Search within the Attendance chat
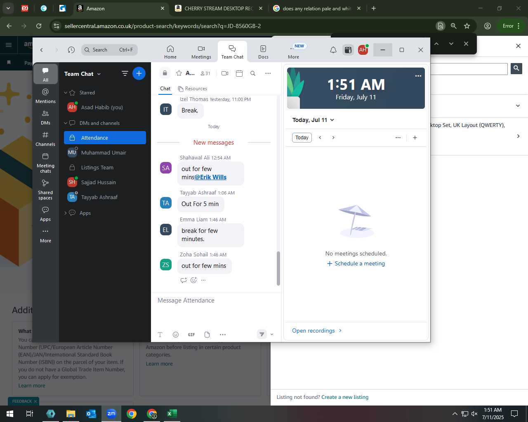528x422 pixels. pyautogui.click(x=253, y=73)
